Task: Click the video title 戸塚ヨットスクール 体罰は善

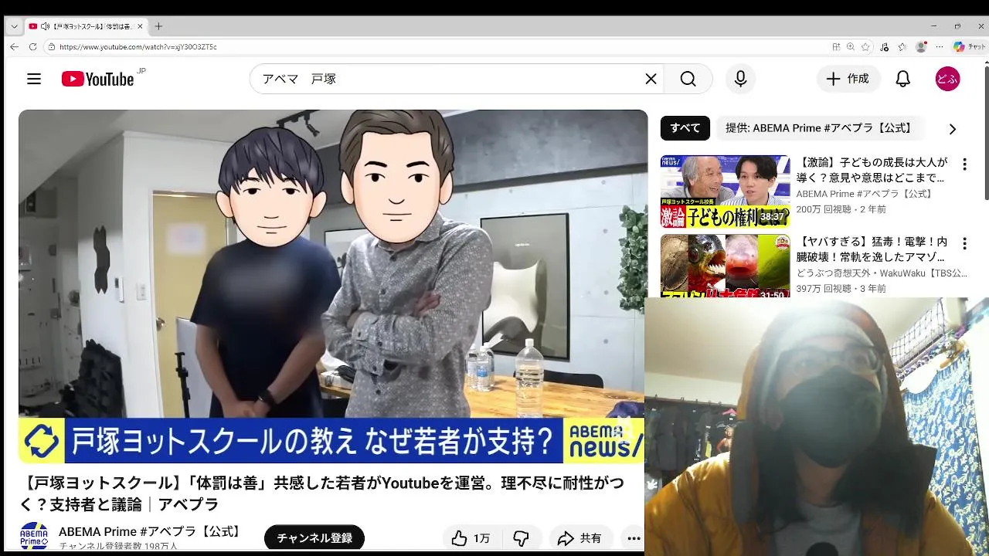Action: [322, 493]
